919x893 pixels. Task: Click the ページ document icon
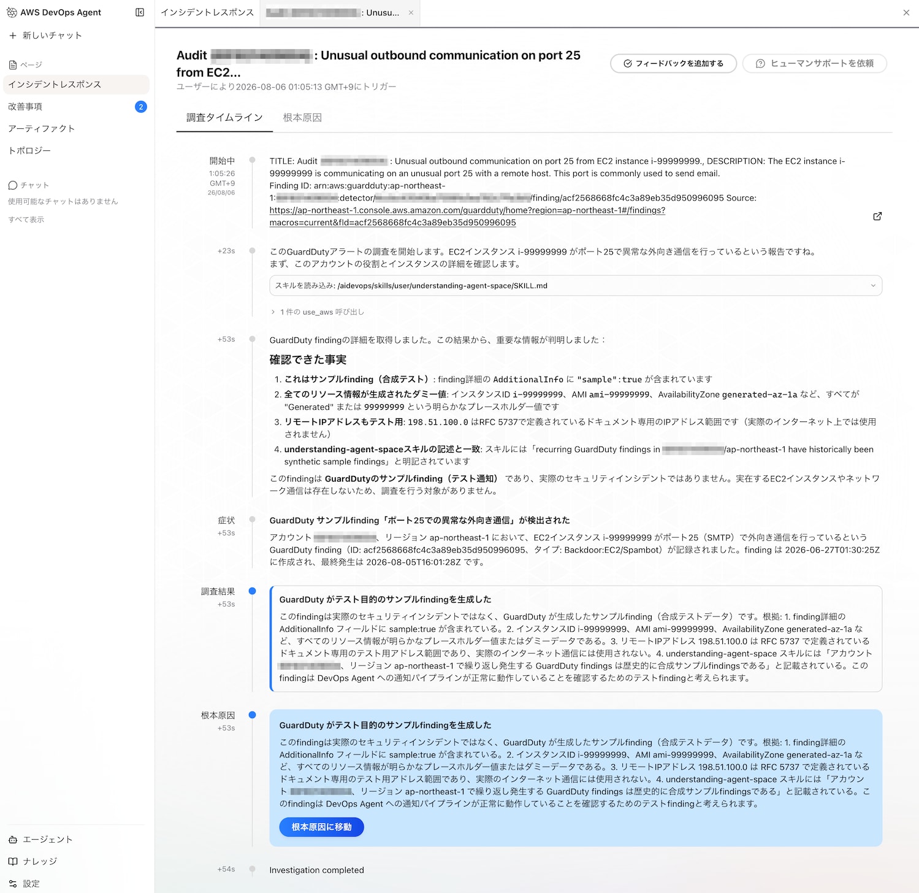point(13,65)
